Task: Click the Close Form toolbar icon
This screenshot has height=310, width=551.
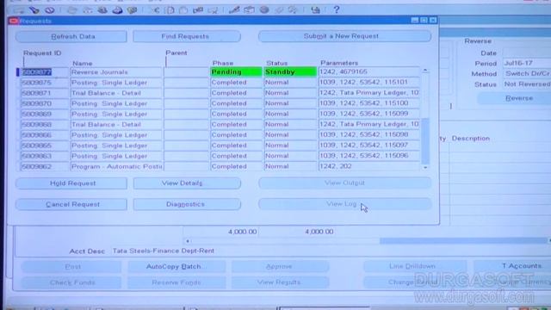Action: pos(132,9)
